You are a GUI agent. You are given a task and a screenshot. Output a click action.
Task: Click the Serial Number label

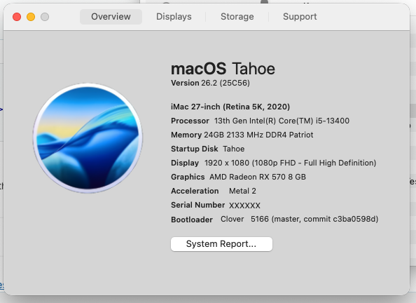[x=198, y=206]
